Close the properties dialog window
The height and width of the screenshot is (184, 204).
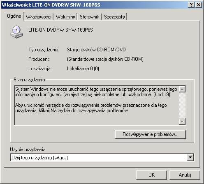click(199, 5)
